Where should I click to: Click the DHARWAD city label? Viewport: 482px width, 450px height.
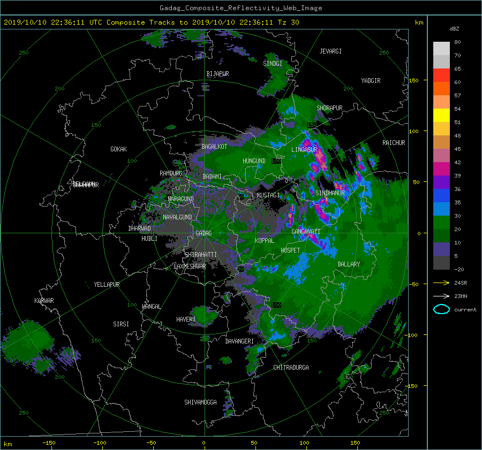click(x=139, y=228)
